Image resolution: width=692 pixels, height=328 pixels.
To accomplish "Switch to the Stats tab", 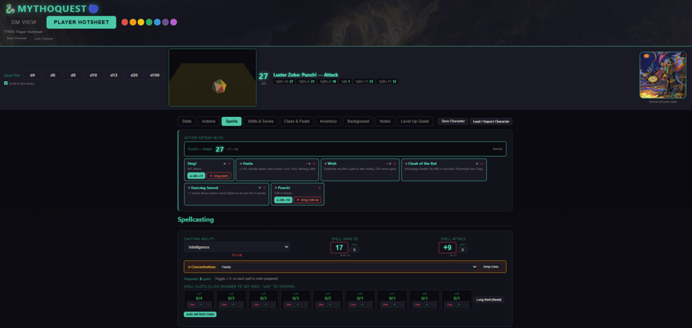I will click(187, 121).
